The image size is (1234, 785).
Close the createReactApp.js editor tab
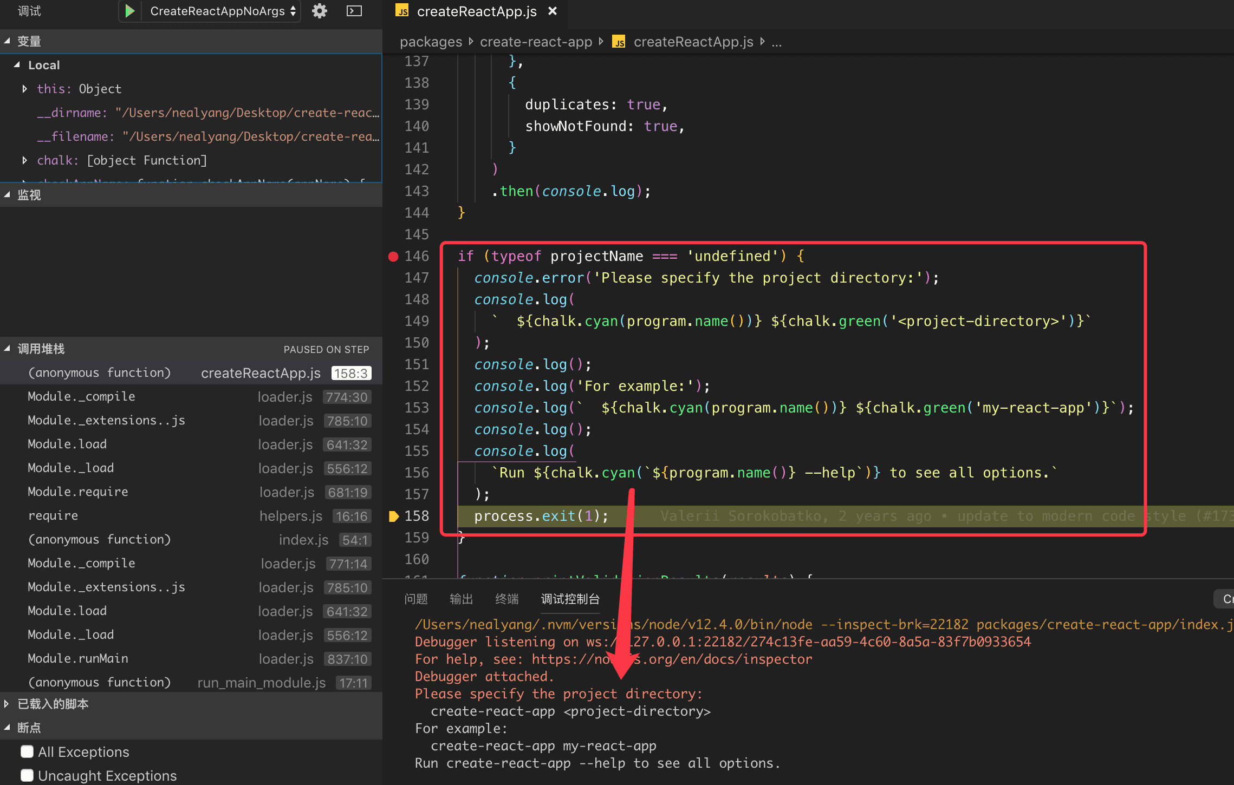click(x=553, y=11)
